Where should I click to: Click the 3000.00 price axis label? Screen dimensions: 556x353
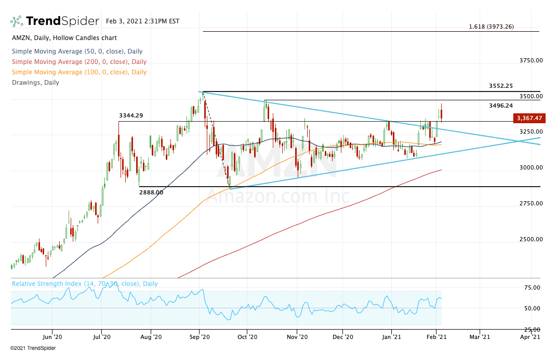point(531,167)
